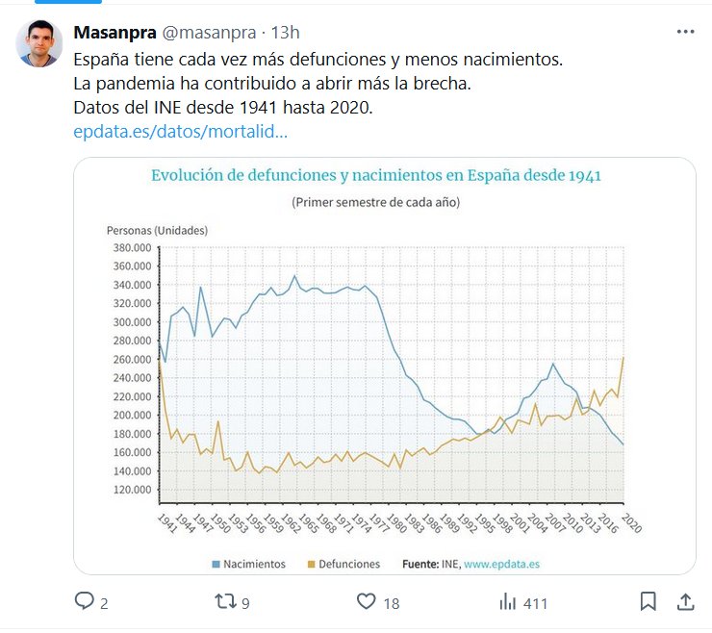
Task: Open the three-dot more options menu
Action: tap(685, 32)
